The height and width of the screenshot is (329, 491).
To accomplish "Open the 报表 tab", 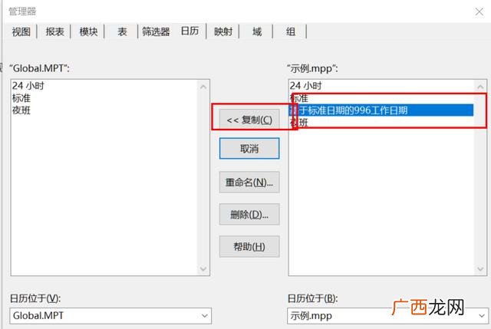I will (54, 31).
